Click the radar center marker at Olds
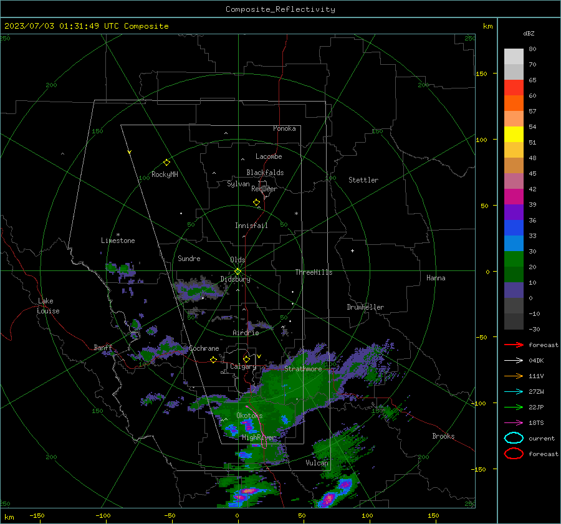This screenshot has width=561, height=524. [237, 272]
